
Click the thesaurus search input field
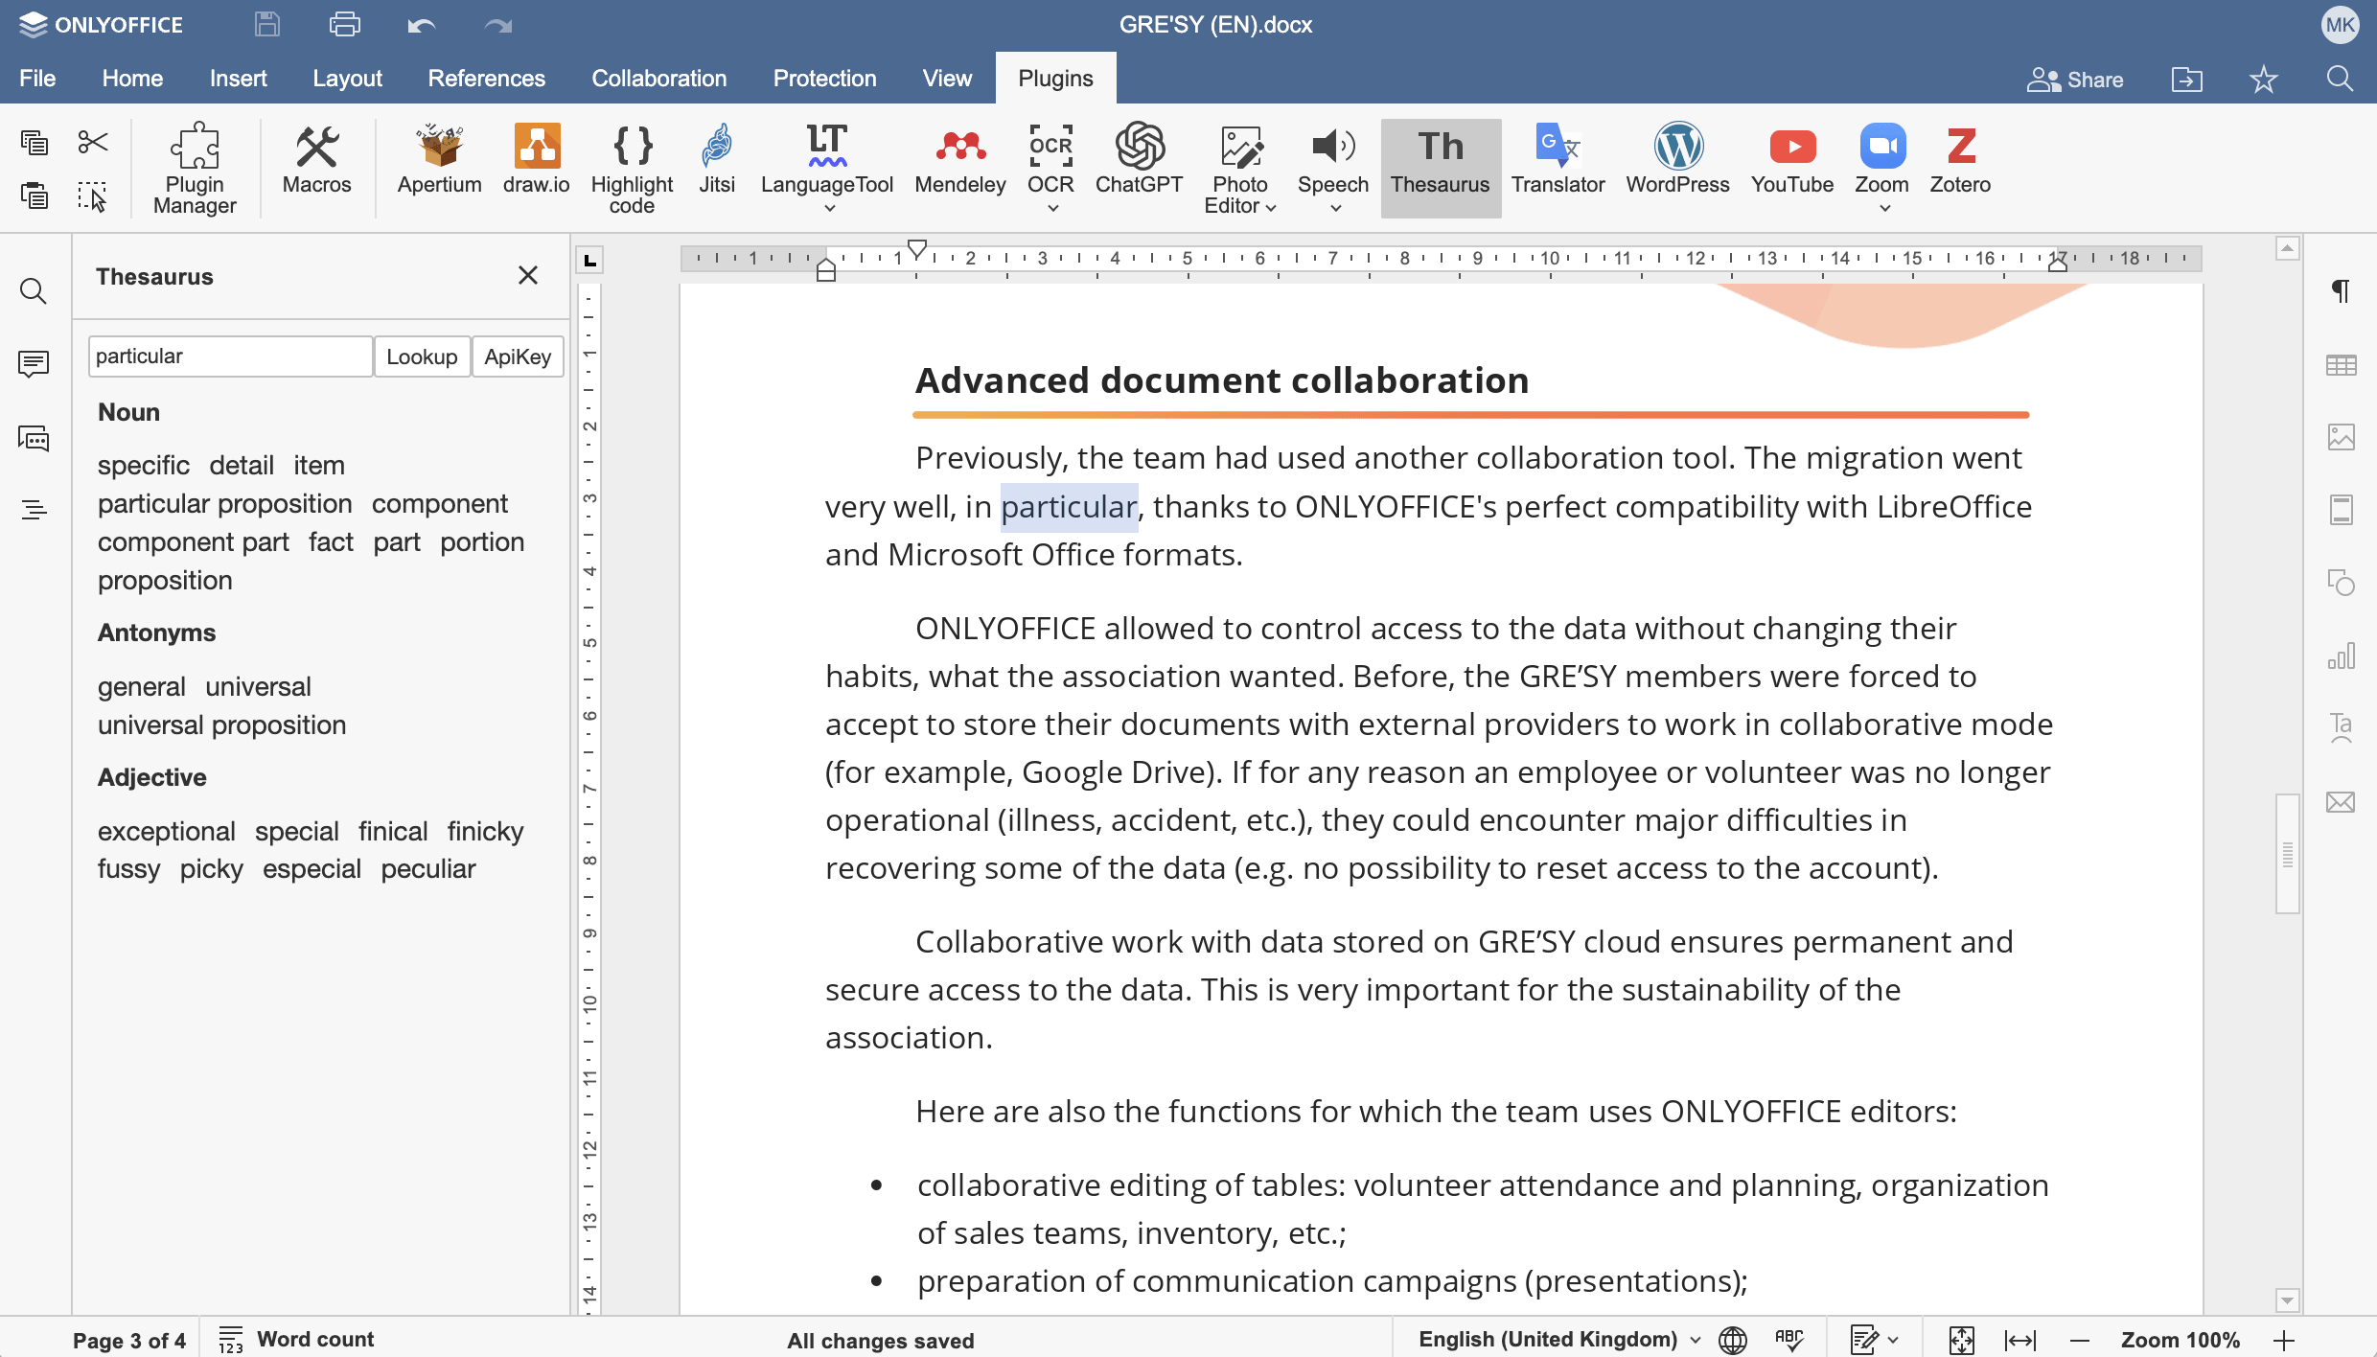click(229, 356)
